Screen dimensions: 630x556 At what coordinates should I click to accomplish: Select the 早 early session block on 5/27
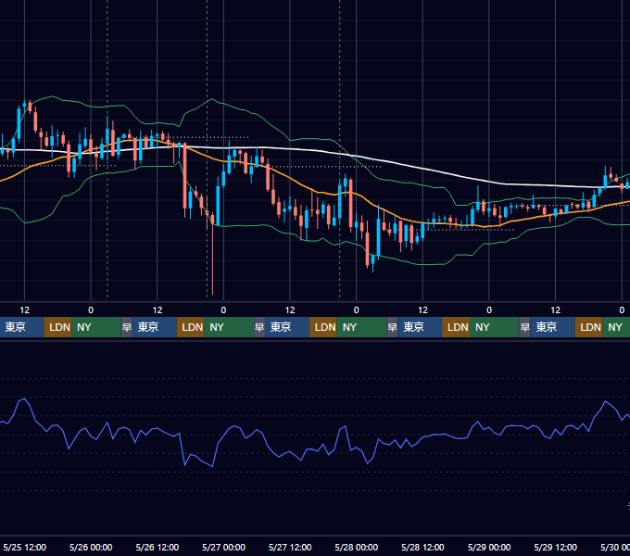259,327
